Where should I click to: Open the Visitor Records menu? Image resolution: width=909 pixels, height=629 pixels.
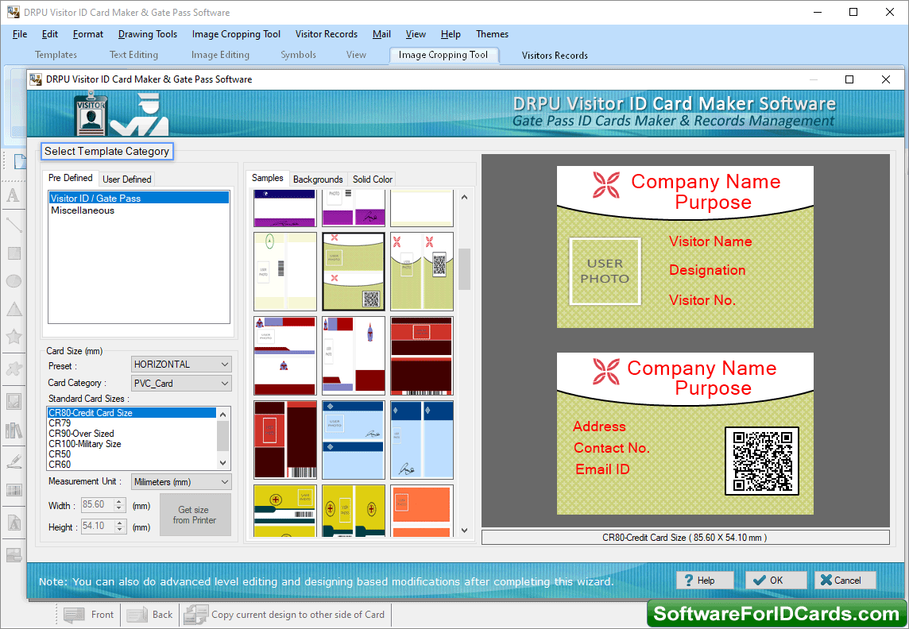pos(327,34)
